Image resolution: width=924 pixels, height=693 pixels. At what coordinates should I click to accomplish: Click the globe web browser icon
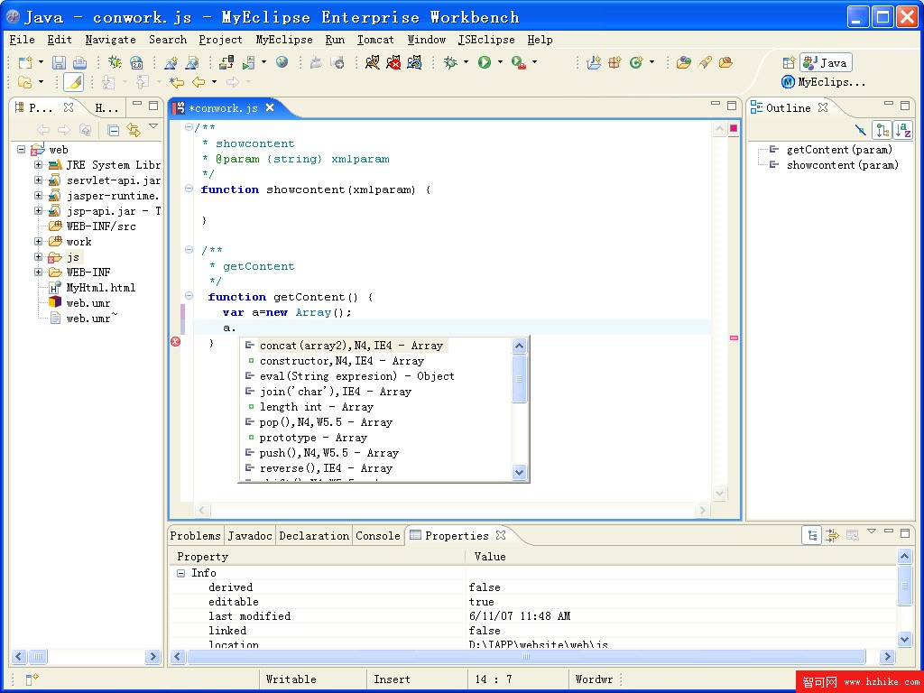tap(282, 62)
